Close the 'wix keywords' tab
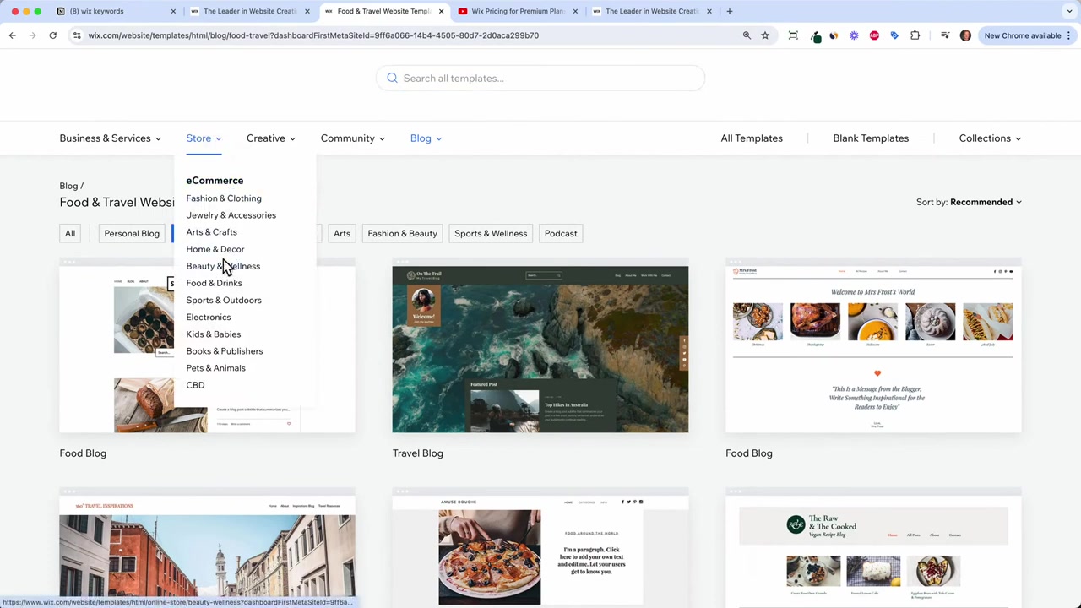This screenshot has height=608, width=1081. coord(173,11)
